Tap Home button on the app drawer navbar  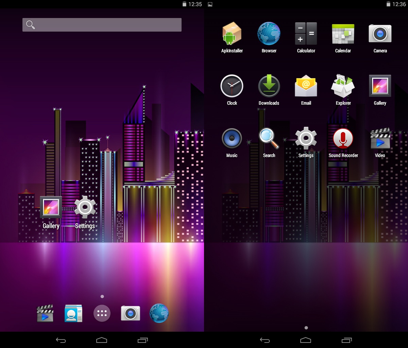click(306, 340)
